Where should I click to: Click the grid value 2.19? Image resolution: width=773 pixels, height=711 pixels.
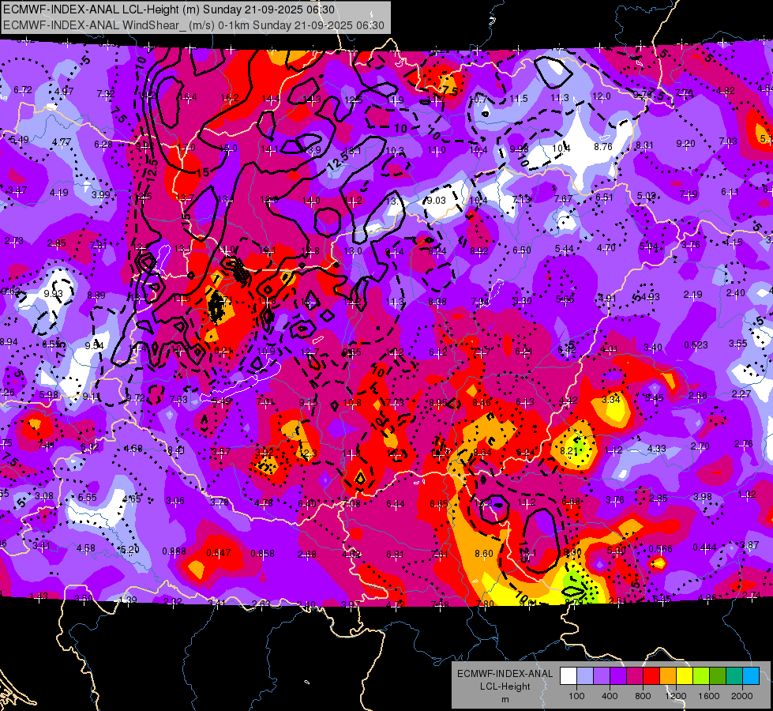pyautogui.click(x=692, y=295)
